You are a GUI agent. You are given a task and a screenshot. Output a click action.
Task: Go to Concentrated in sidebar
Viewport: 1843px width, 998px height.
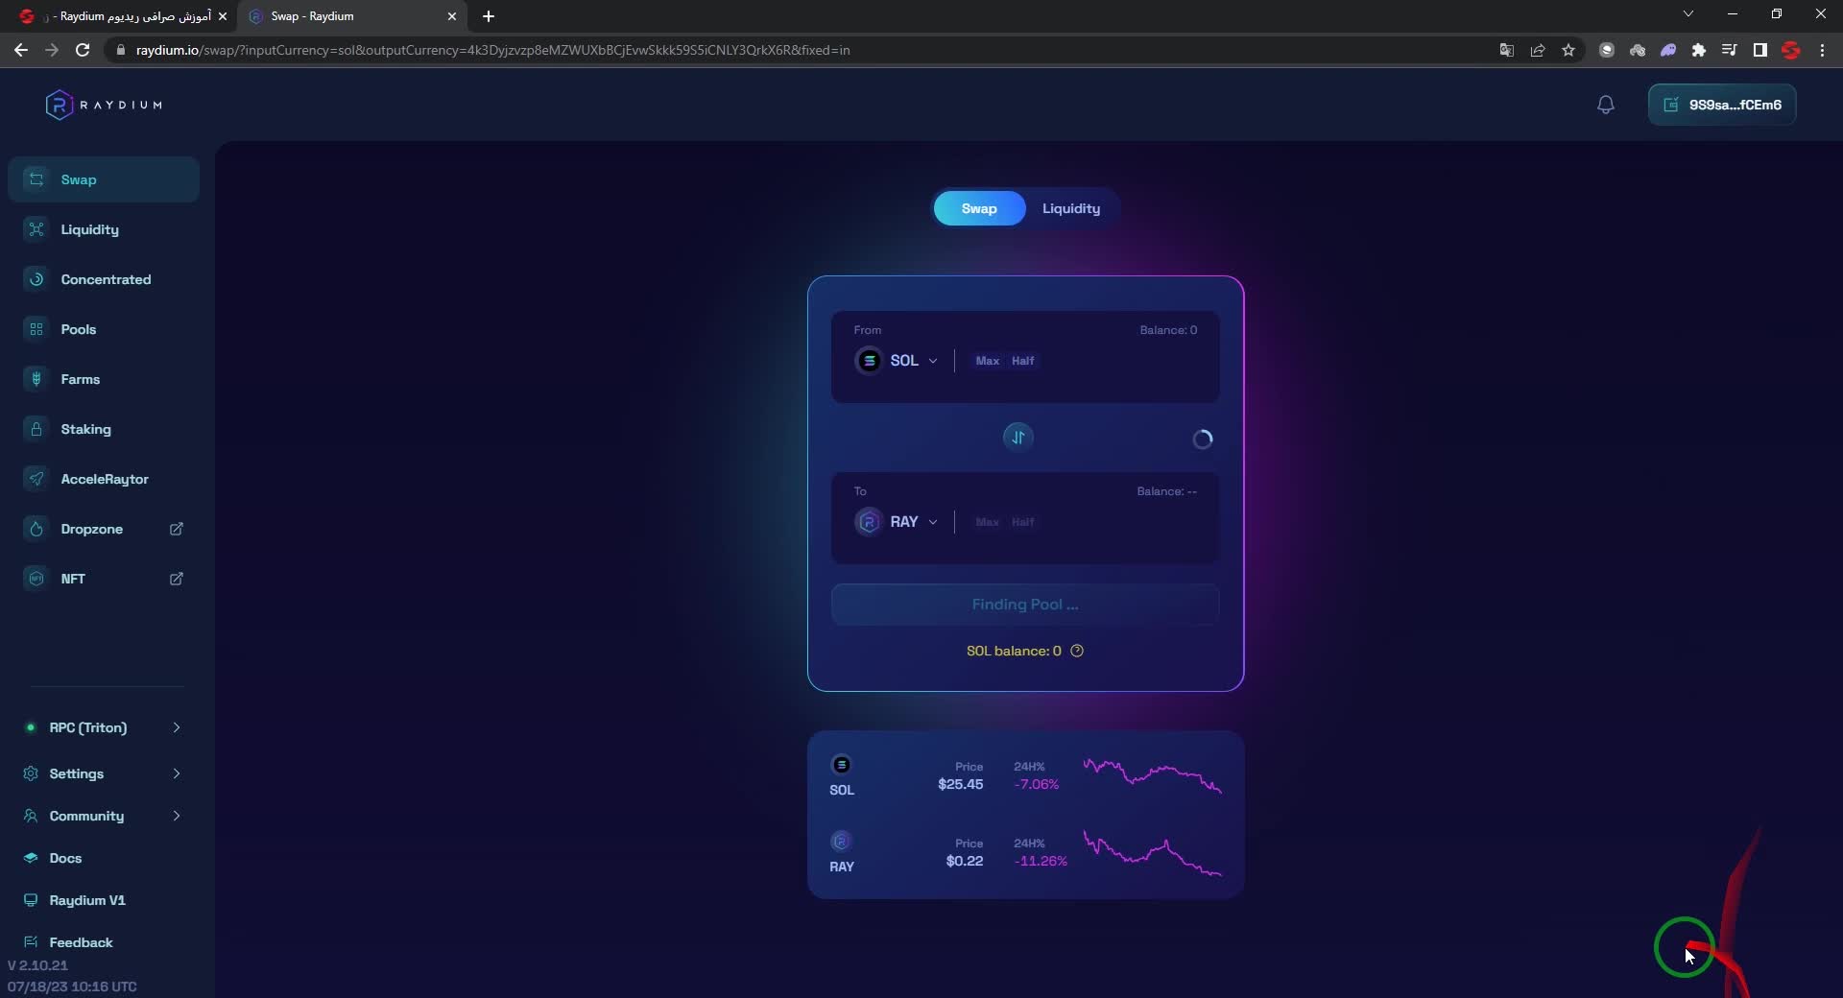(x=106, y=279)
